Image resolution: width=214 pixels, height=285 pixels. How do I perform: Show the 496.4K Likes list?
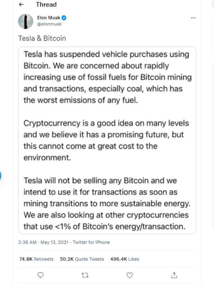point(125,259)
